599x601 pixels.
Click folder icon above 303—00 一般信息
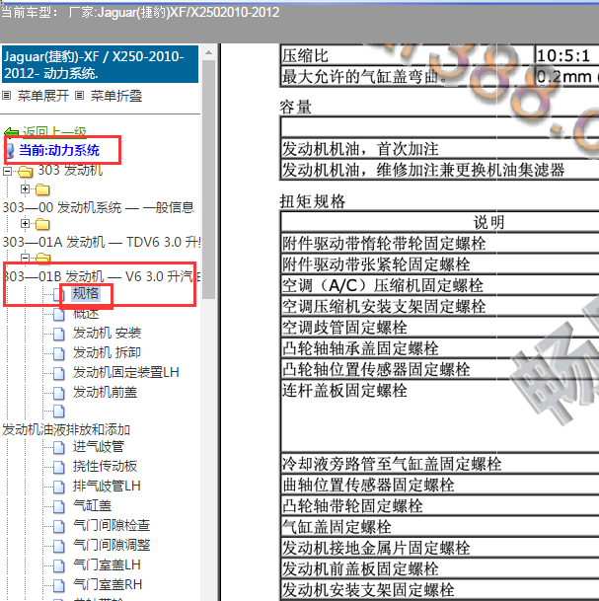point(42,189)
